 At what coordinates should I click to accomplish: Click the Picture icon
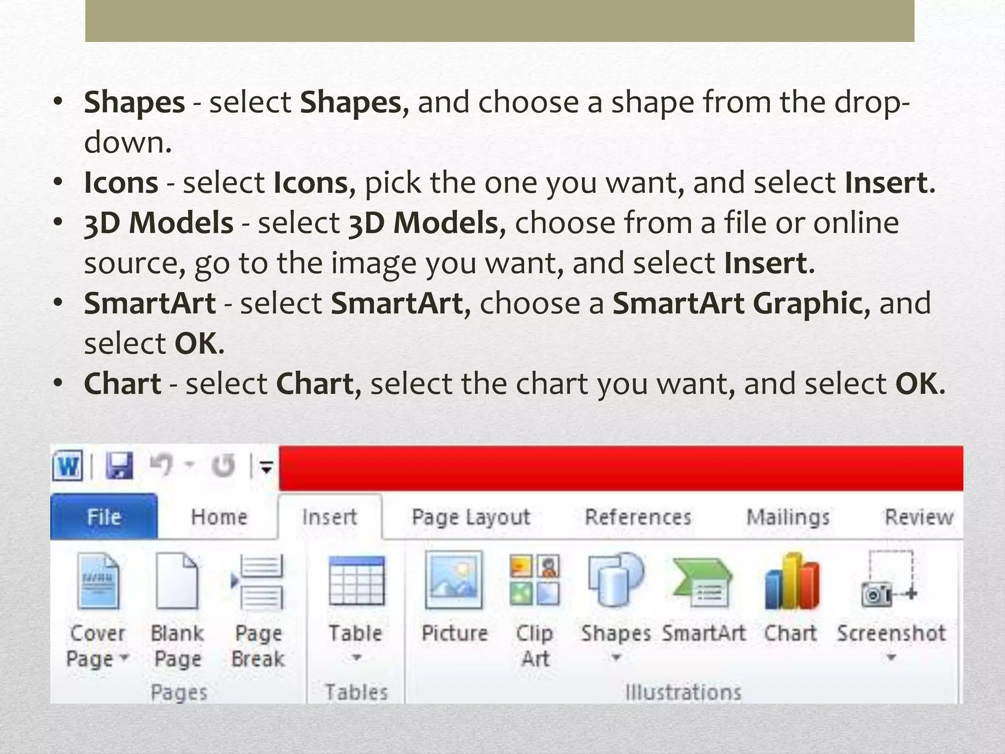tap(454, 581)
